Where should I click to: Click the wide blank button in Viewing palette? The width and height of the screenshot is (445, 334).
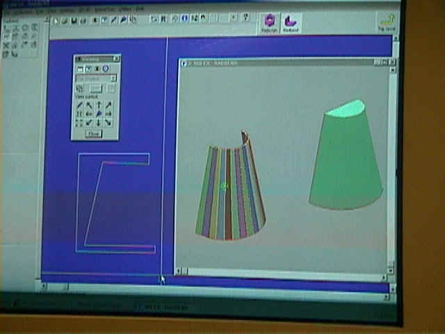click(96, 88)
